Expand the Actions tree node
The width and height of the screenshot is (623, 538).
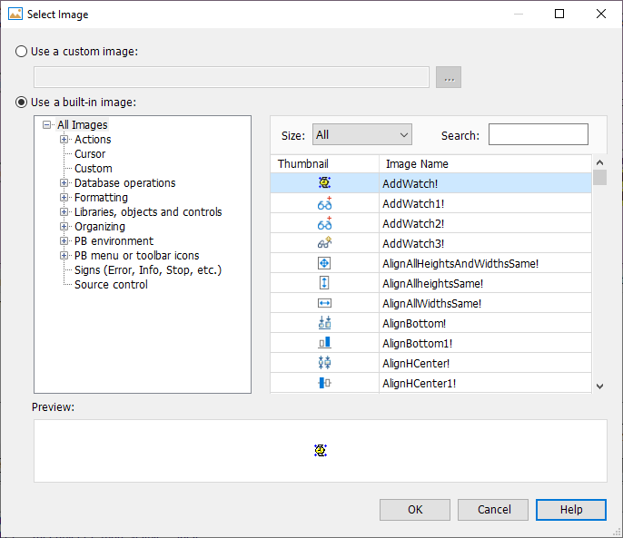point(64,140)
